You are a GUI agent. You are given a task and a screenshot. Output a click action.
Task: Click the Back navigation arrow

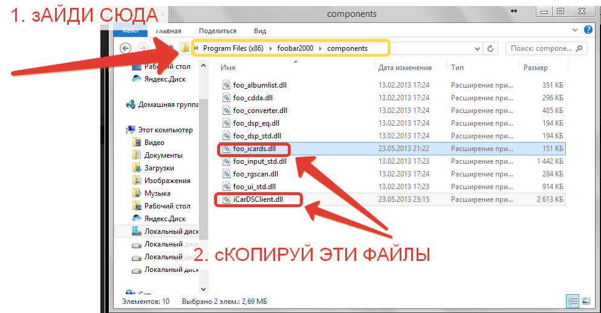126,48
